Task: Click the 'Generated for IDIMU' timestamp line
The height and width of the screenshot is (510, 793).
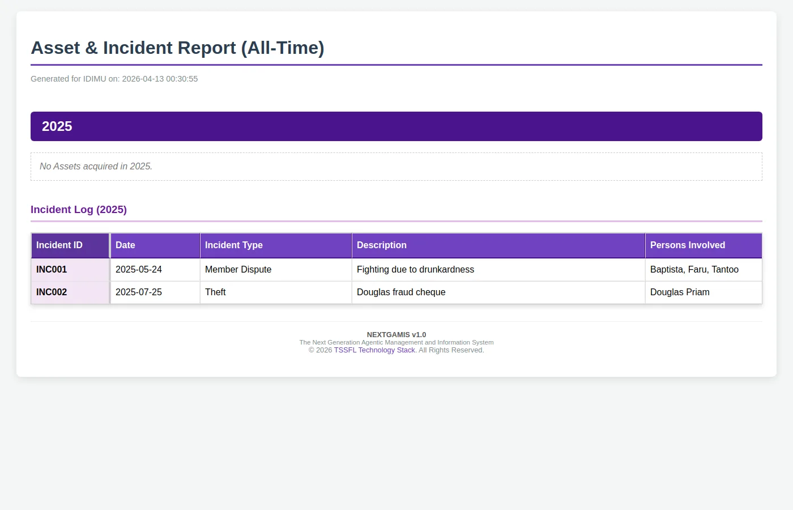Action: point(114,79)
